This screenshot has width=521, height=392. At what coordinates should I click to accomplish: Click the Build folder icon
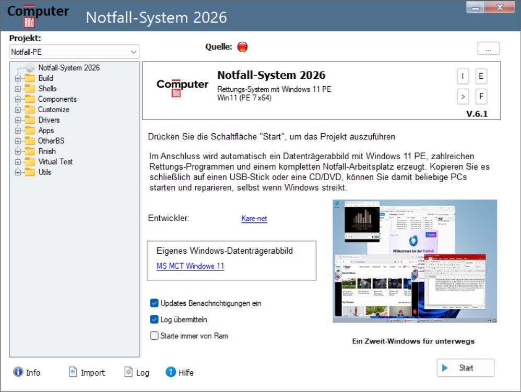pos(30,78)
